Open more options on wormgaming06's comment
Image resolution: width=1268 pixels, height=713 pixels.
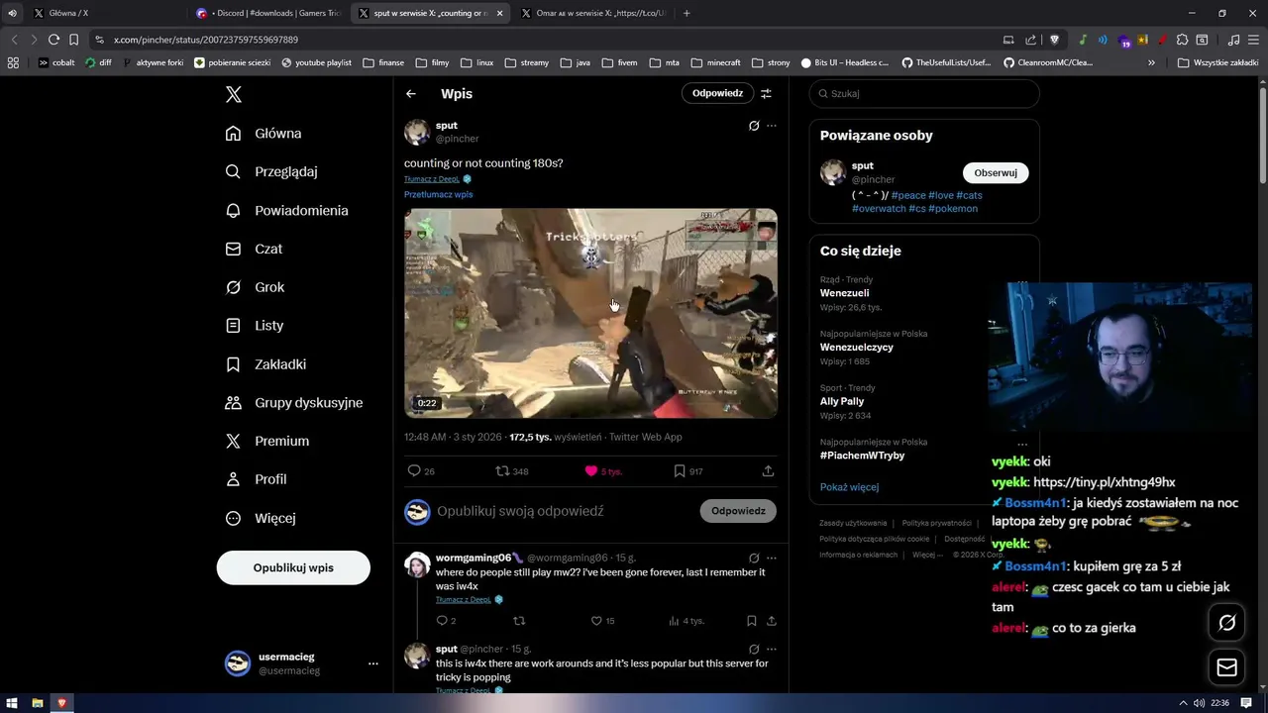click(x=772, y=558)
